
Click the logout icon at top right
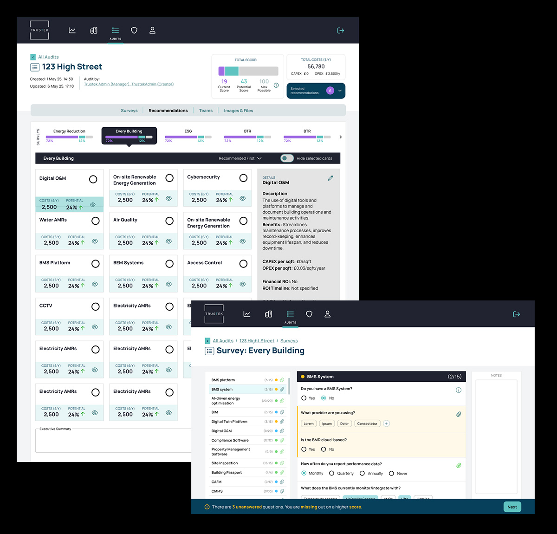coord(341,30)
